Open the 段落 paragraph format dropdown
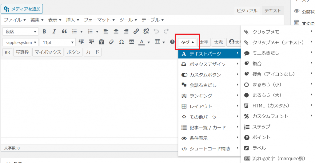The height and width of the screenshot is (163, 315). pyautogui.click(x=21, y=32)
